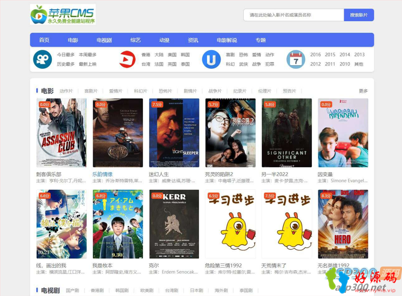Filter by region 香港

pyautogui.click(x=146, y=55)
